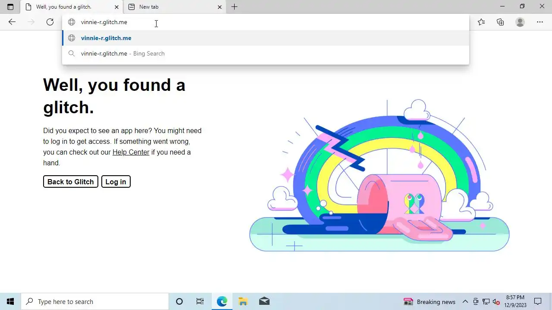The image size is (552, 310).
Task: Open the tab actions menu icon
Action: point(10,7)
